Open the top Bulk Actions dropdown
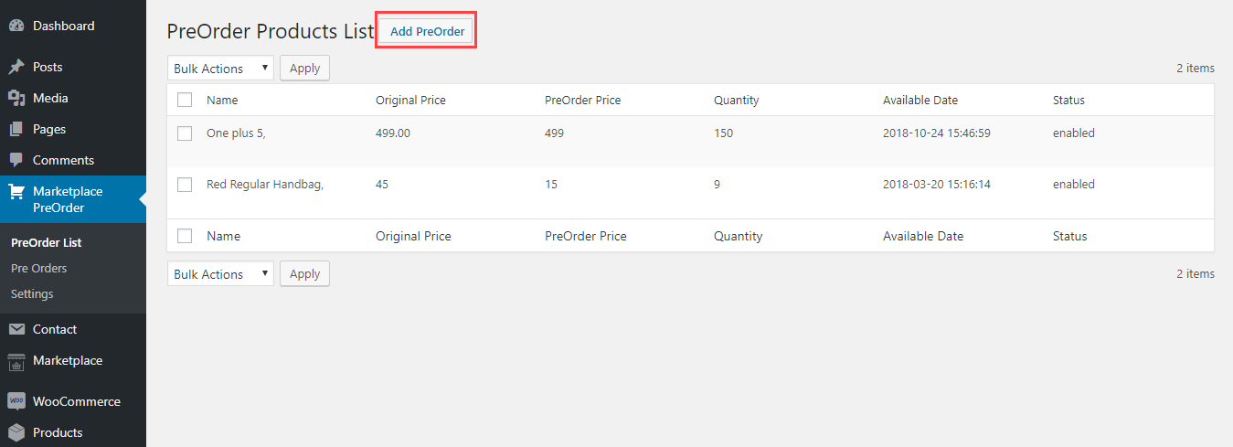 (220, 69)
